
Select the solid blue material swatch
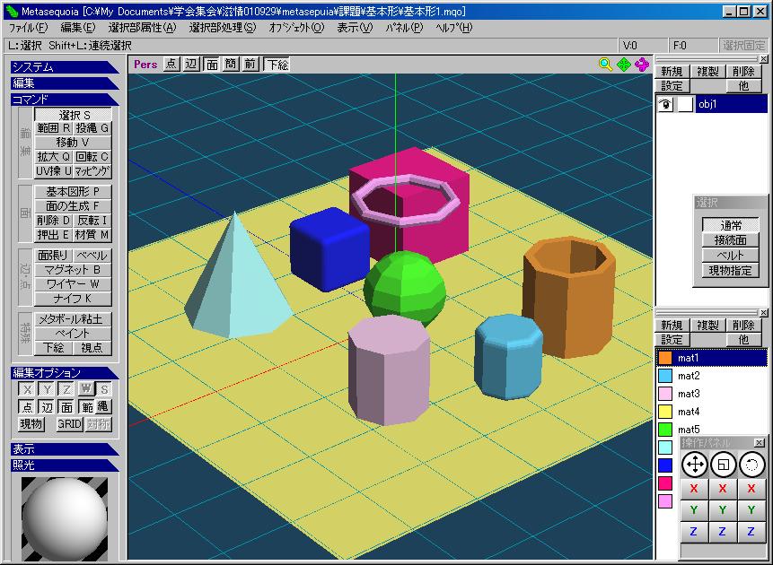665,465
